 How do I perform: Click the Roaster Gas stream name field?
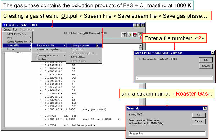tap(167, 133)
